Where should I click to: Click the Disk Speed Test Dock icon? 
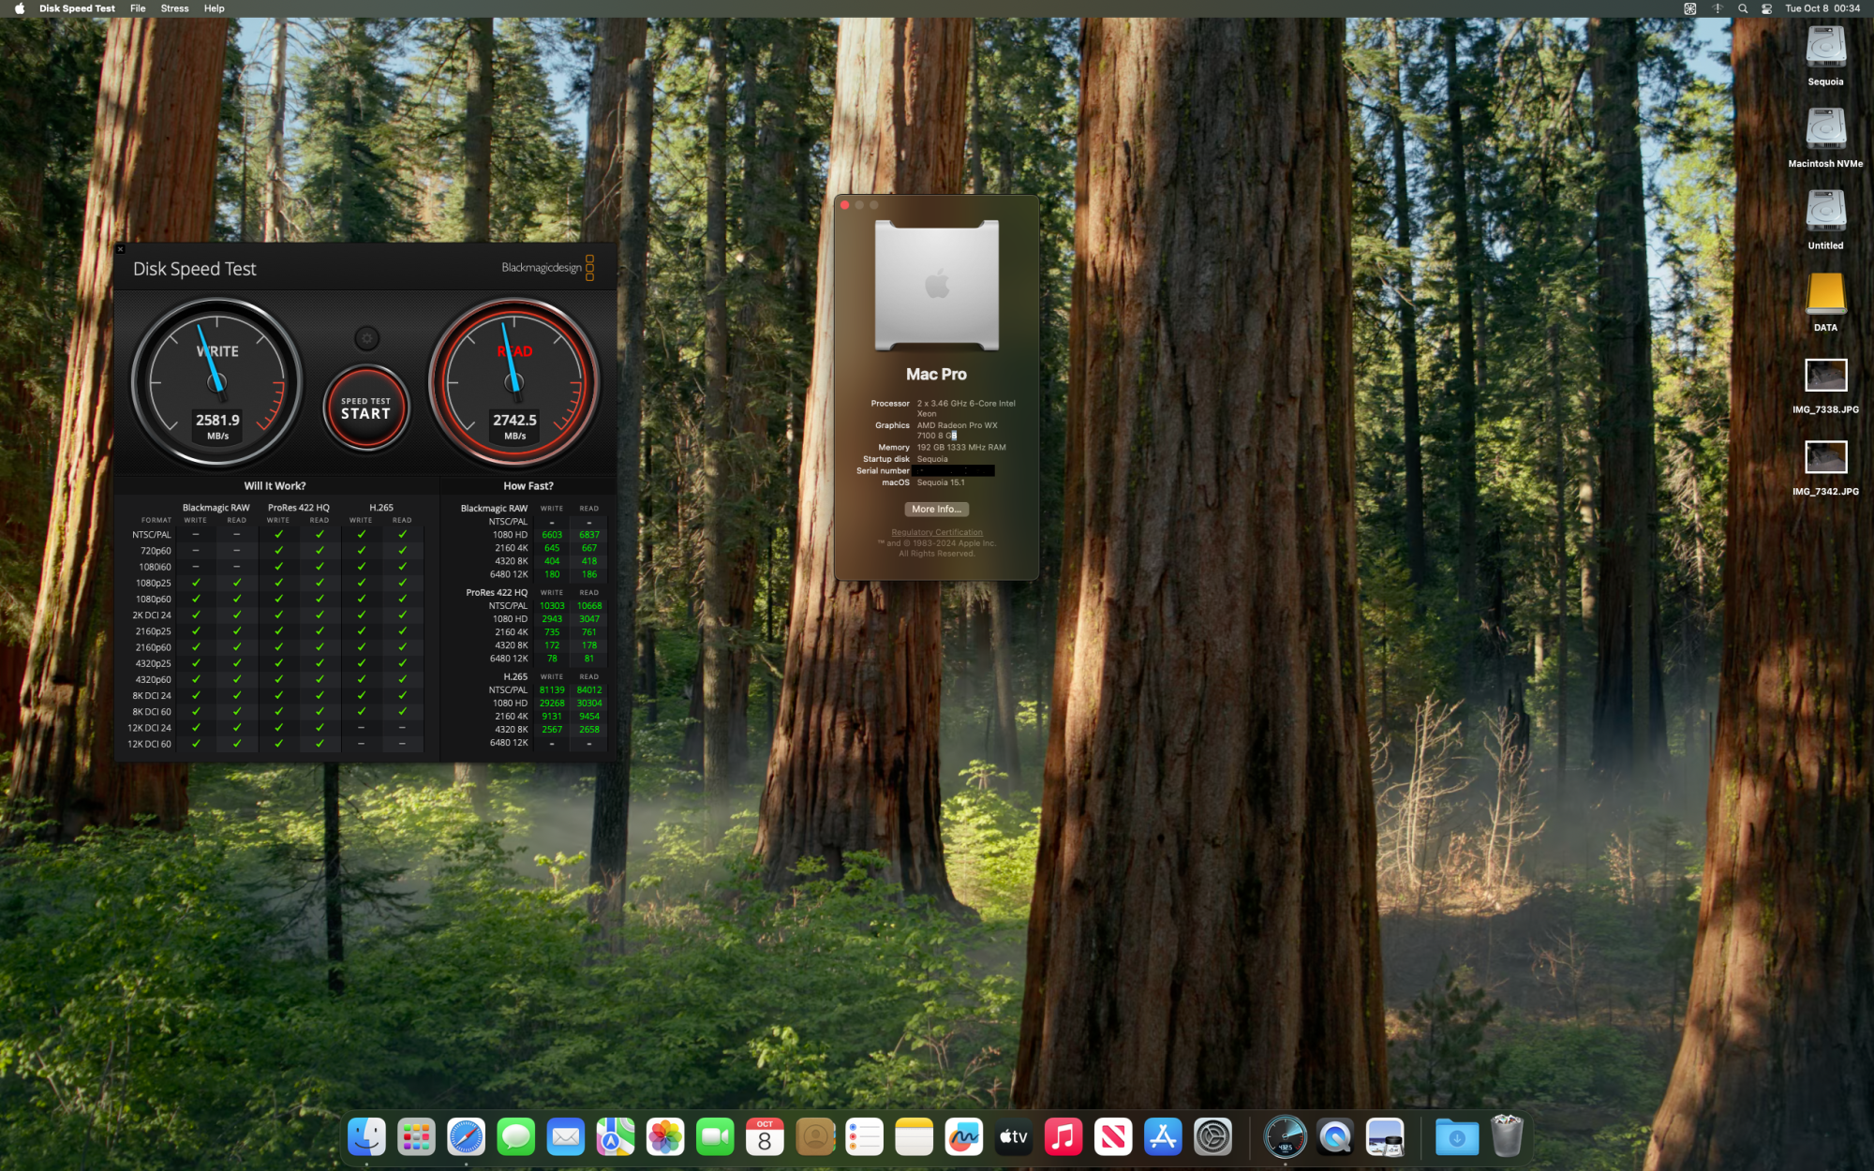pos(1285,1137)
